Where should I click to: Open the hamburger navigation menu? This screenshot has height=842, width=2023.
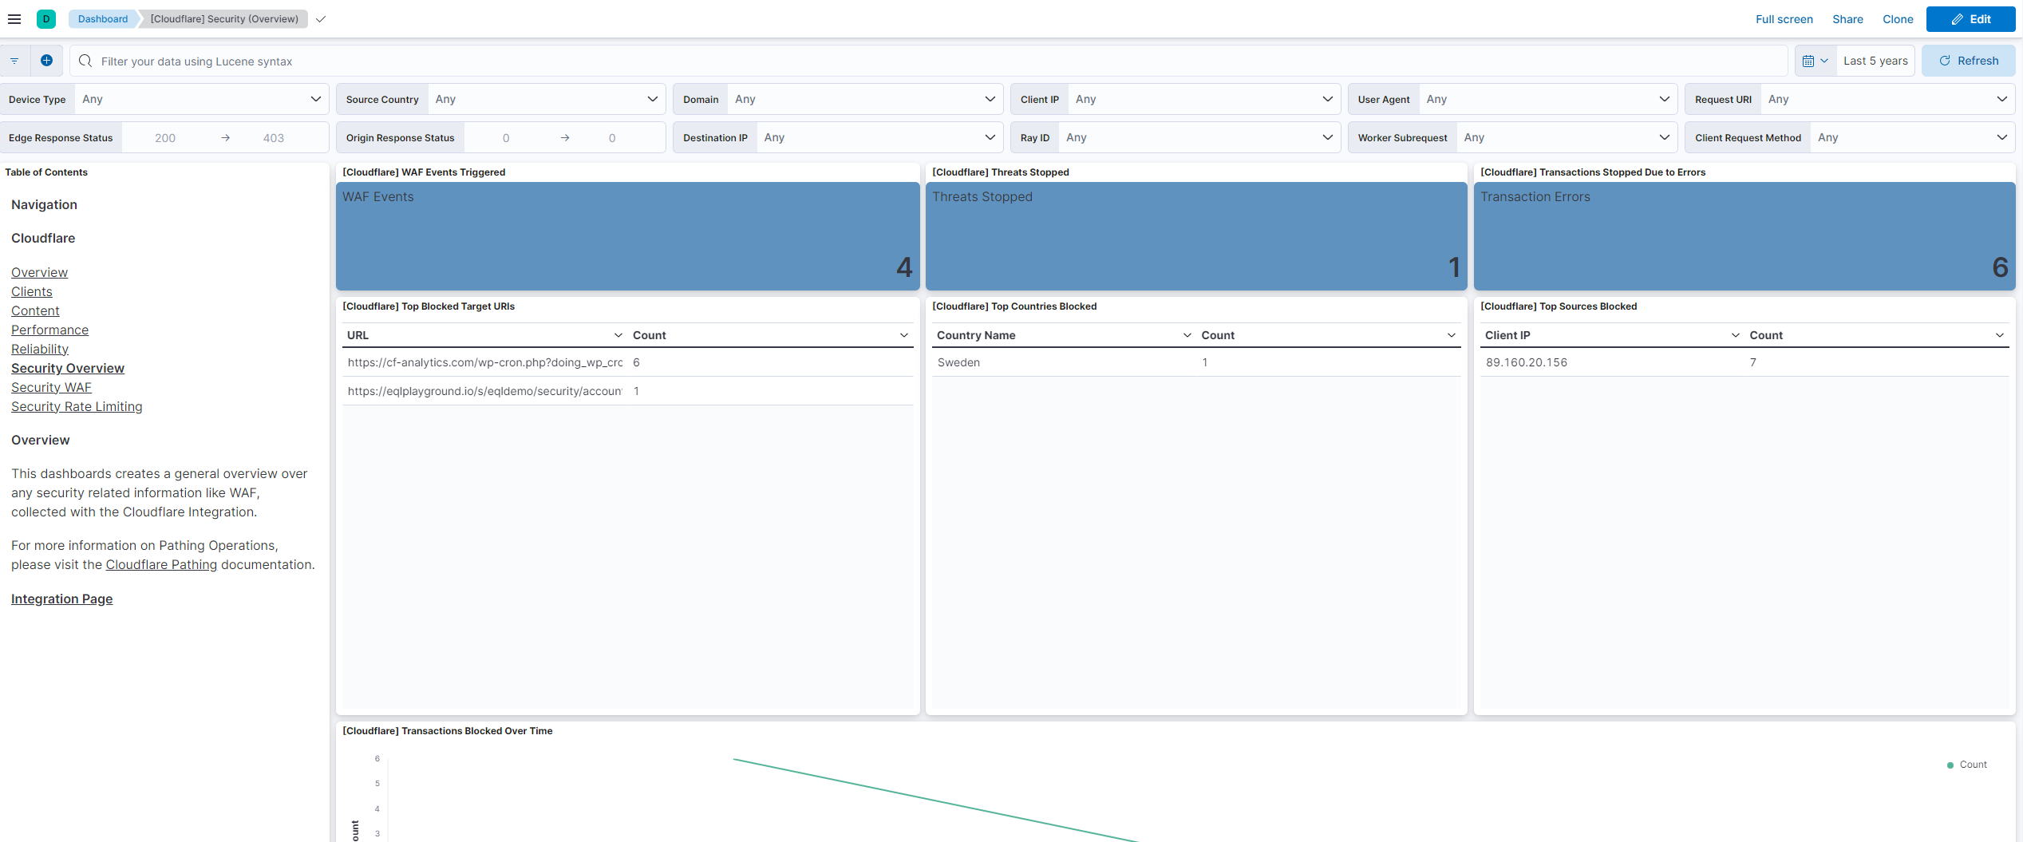[14, 19]
